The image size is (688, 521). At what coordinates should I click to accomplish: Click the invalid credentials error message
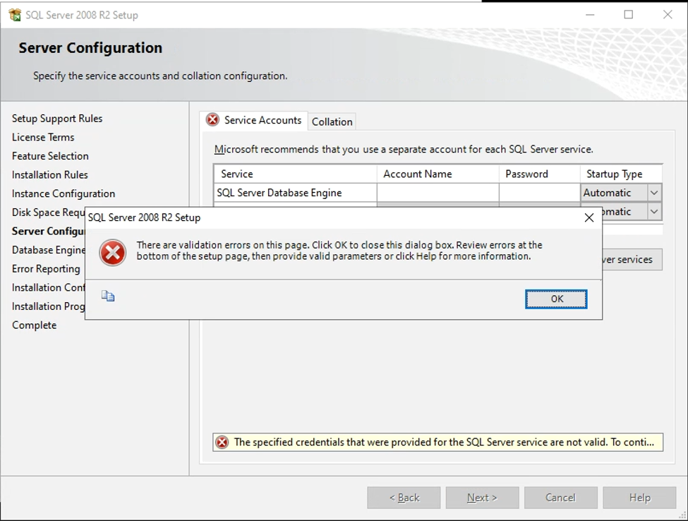445,442
